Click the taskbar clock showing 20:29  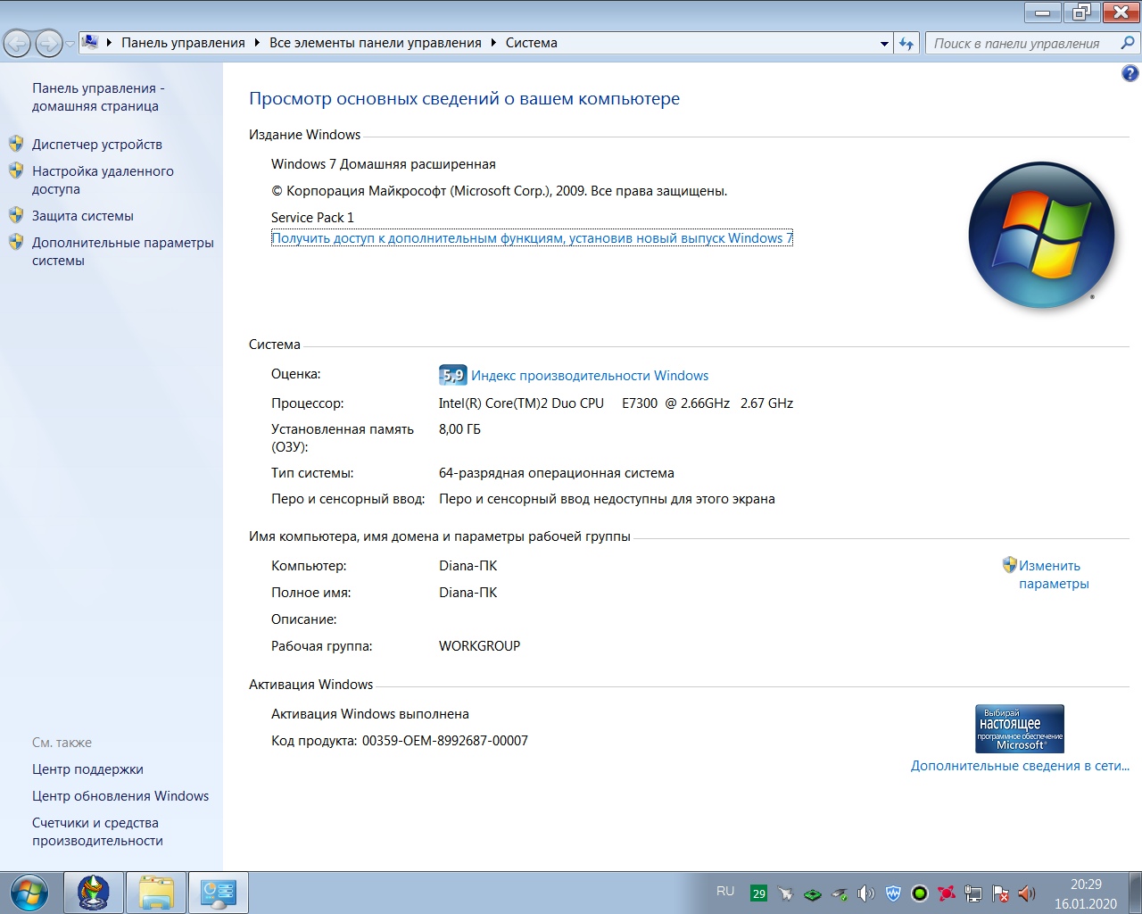tap(1085, 893)
